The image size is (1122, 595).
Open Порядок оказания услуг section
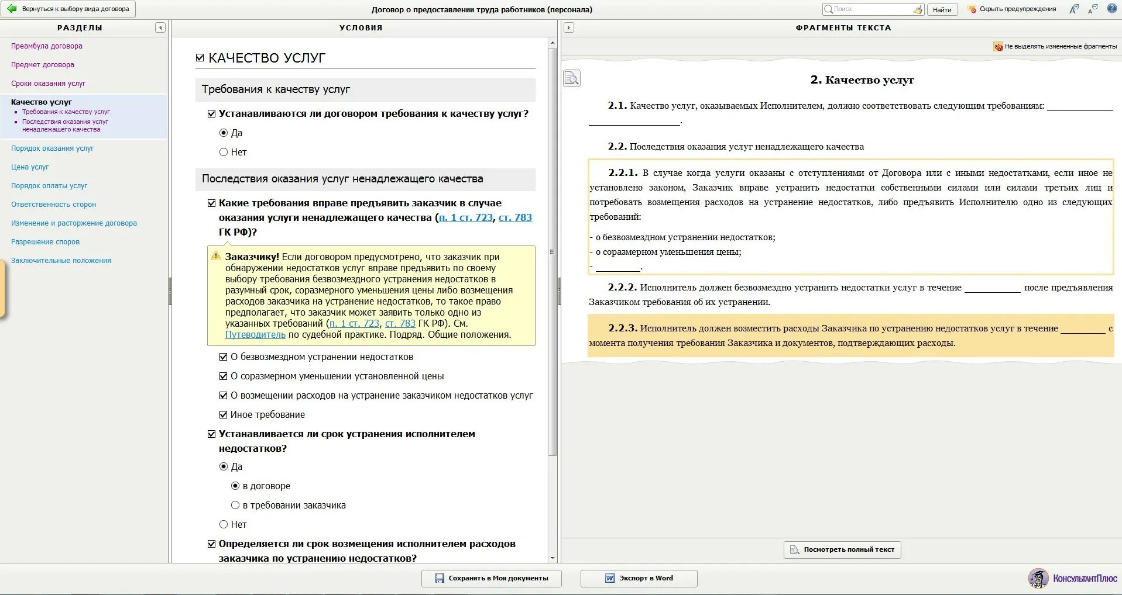pyautogui.click(x=52, y=148)
